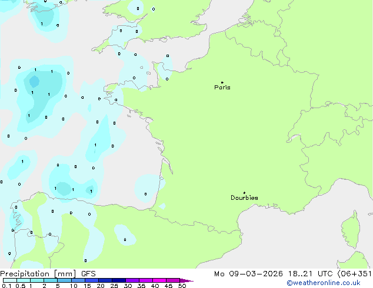Click the legend scale label '15'
The width and height of the screenshot is (373, 288).
tap(87, 286)
